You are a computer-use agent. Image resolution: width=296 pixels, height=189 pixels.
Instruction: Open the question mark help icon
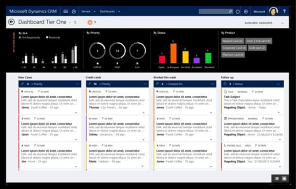tap(284, 11)
